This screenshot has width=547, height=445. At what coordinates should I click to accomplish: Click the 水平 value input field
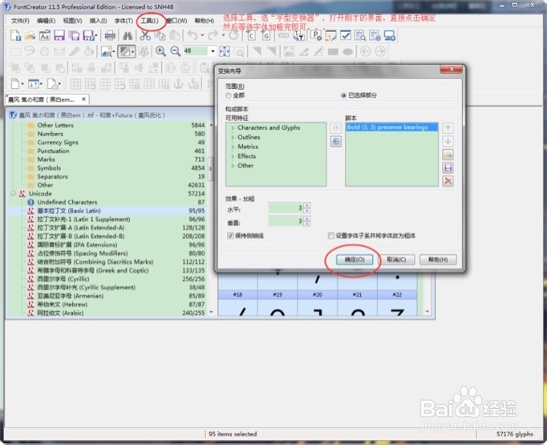click(286, 208)
